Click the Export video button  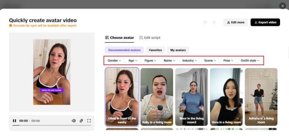click(x=265, y=22)
